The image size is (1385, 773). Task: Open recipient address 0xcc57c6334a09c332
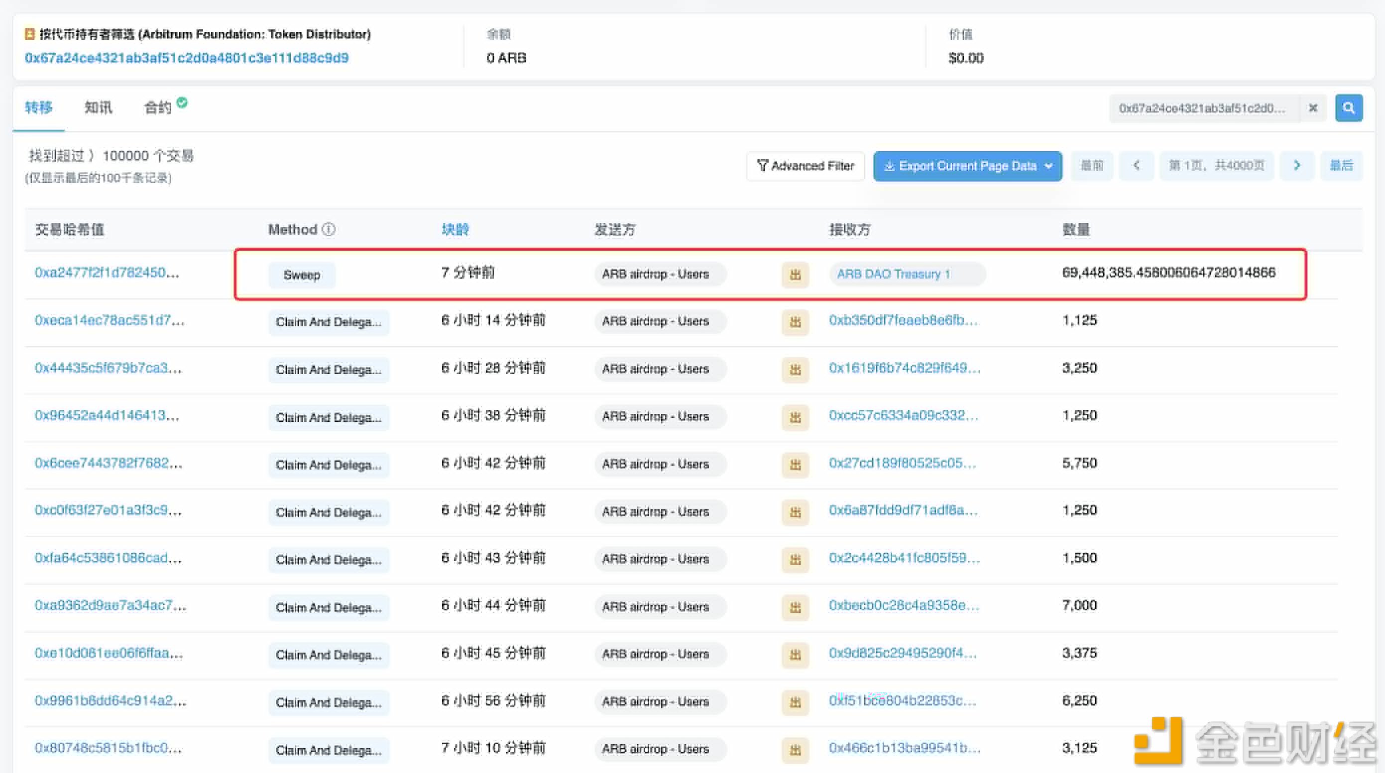[x=903, y=415]
